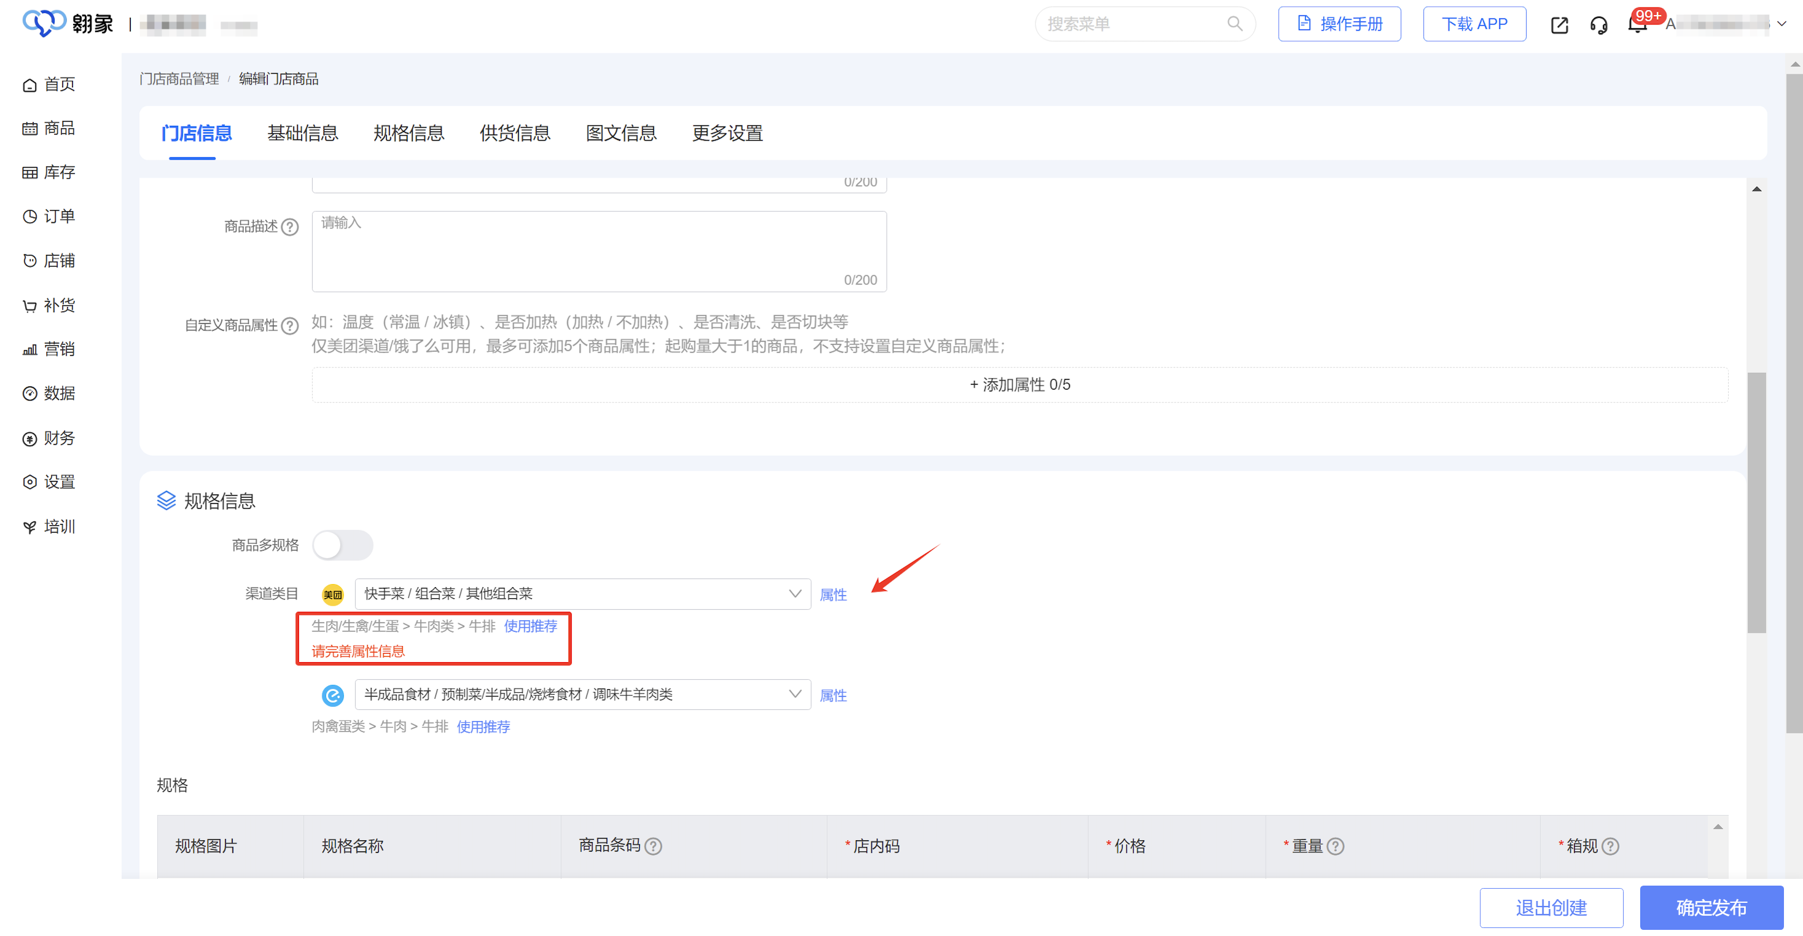Open the user account dropdown arrow

click(x=1782, y=24)
